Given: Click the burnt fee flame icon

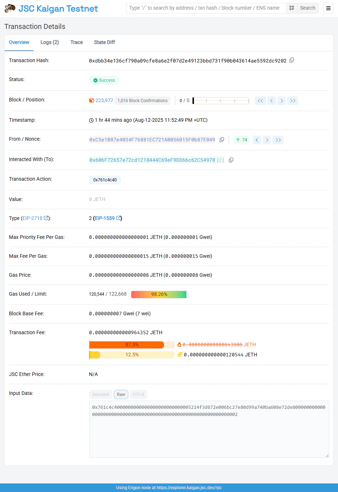Looking at the screenshot, I should tap(179, 345).
